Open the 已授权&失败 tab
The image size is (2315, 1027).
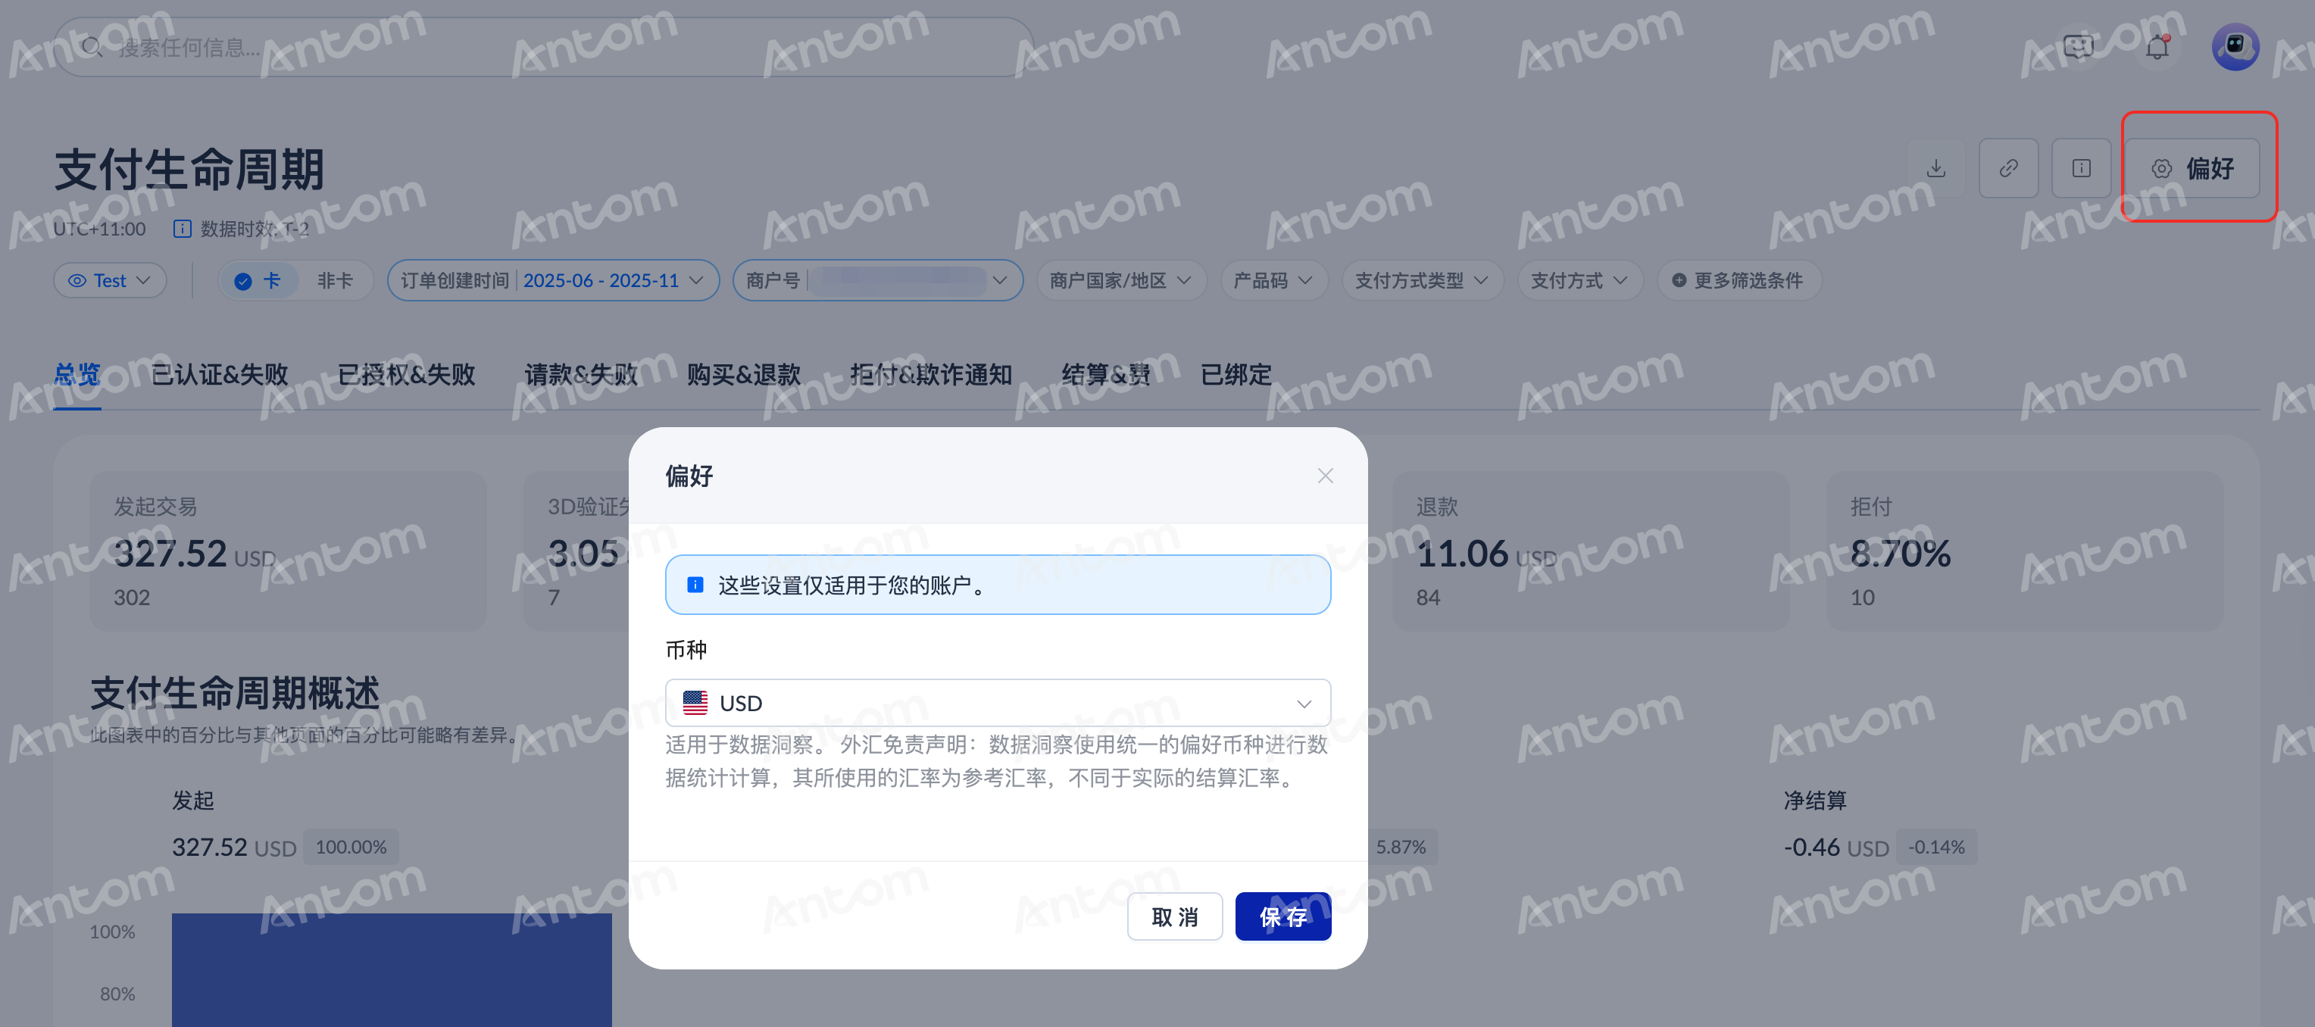406,374
